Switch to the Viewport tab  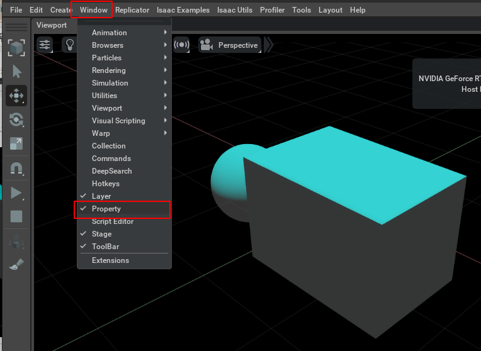[52, 25]
